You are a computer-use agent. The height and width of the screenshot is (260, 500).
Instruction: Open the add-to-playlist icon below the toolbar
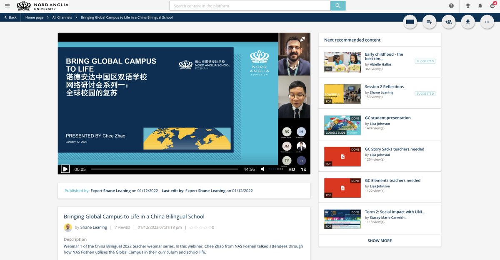click(x=429, y=22)
